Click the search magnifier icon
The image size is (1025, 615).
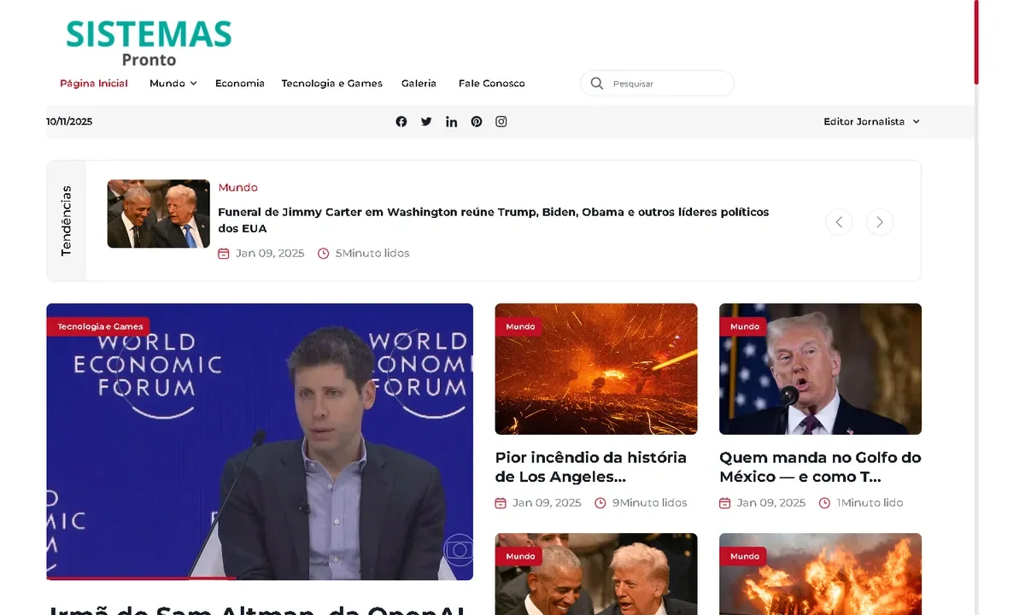[597, 83]
